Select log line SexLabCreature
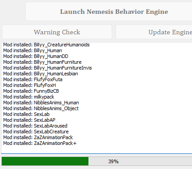This screenshot has height=169, width=192. (36, 132)
